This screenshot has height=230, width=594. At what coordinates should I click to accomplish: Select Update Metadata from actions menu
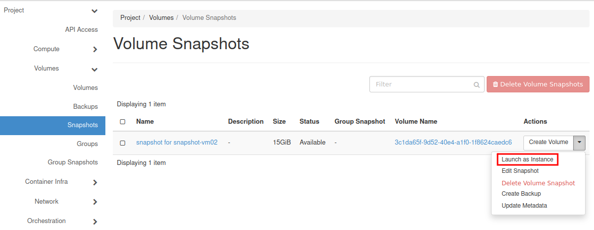pos(524,206)
